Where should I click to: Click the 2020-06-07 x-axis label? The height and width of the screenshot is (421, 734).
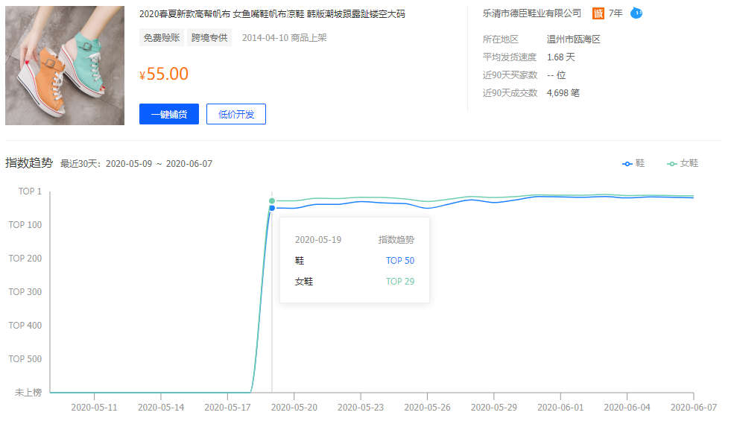click(x=693, y=408)
